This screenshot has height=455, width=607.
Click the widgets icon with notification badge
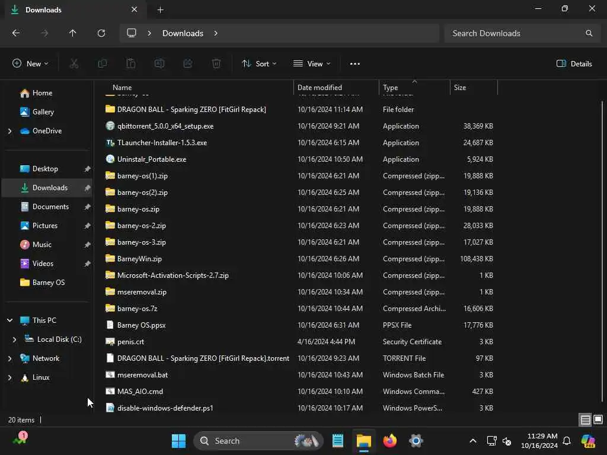click(20, 439)
